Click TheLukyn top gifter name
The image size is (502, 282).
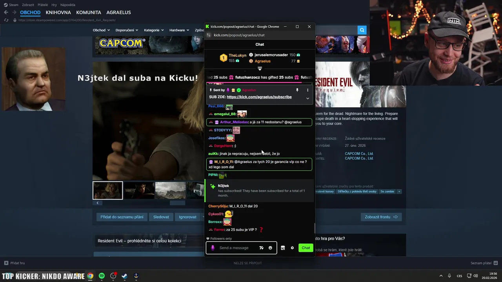pos(237,55)
